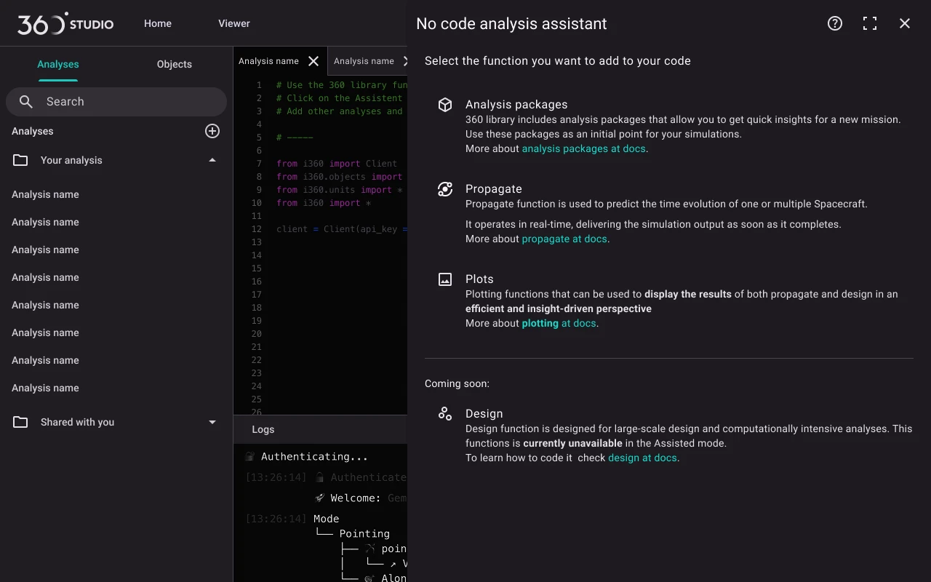Open help via question mark icon
Viewport: 931px width, 582px height.
coord(835,23)
